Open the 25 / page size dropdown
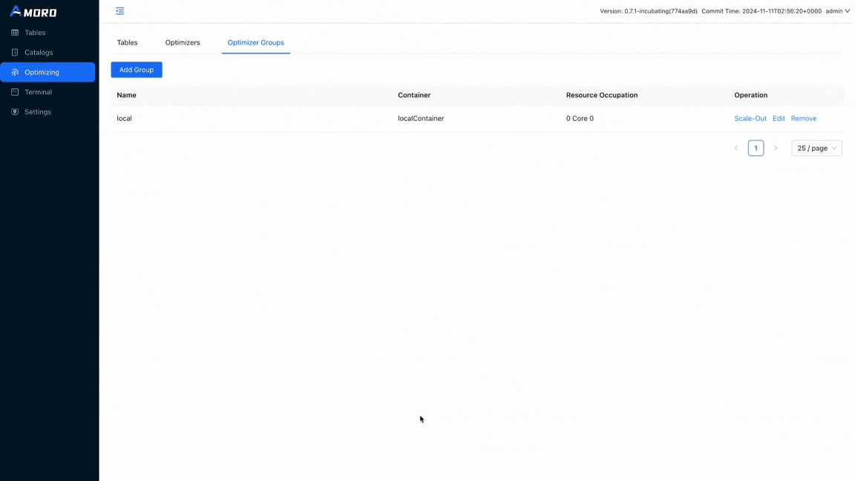855x481 pixels. [817, 148]
